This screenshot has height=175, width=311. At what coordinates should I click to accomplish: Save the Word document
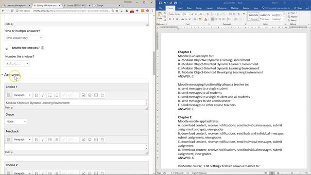(x=160, y=3)
